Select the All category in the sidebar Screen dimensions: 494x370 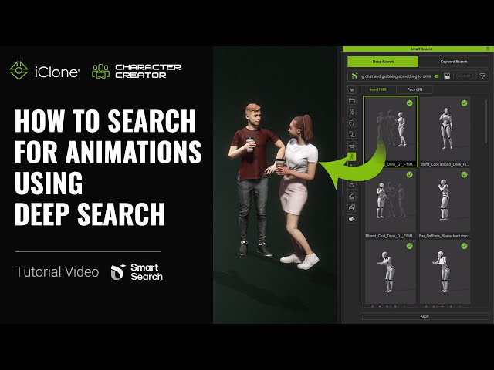coord(352,90)
